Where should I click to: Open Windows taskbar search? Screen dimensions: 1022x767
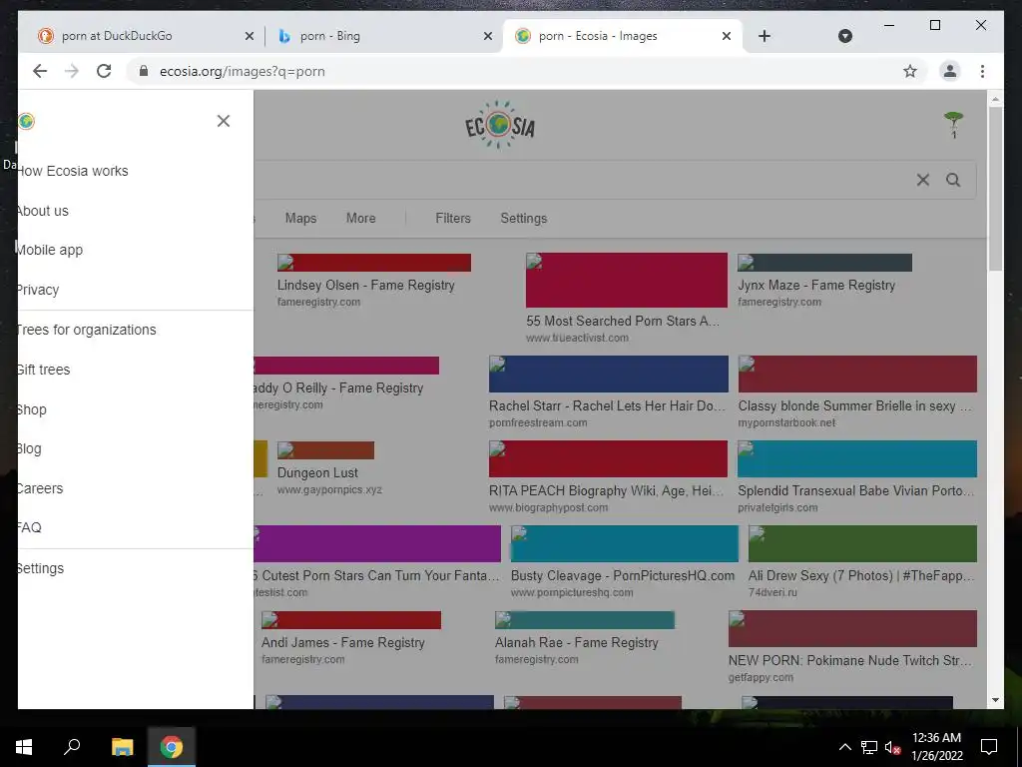(72, 747)
